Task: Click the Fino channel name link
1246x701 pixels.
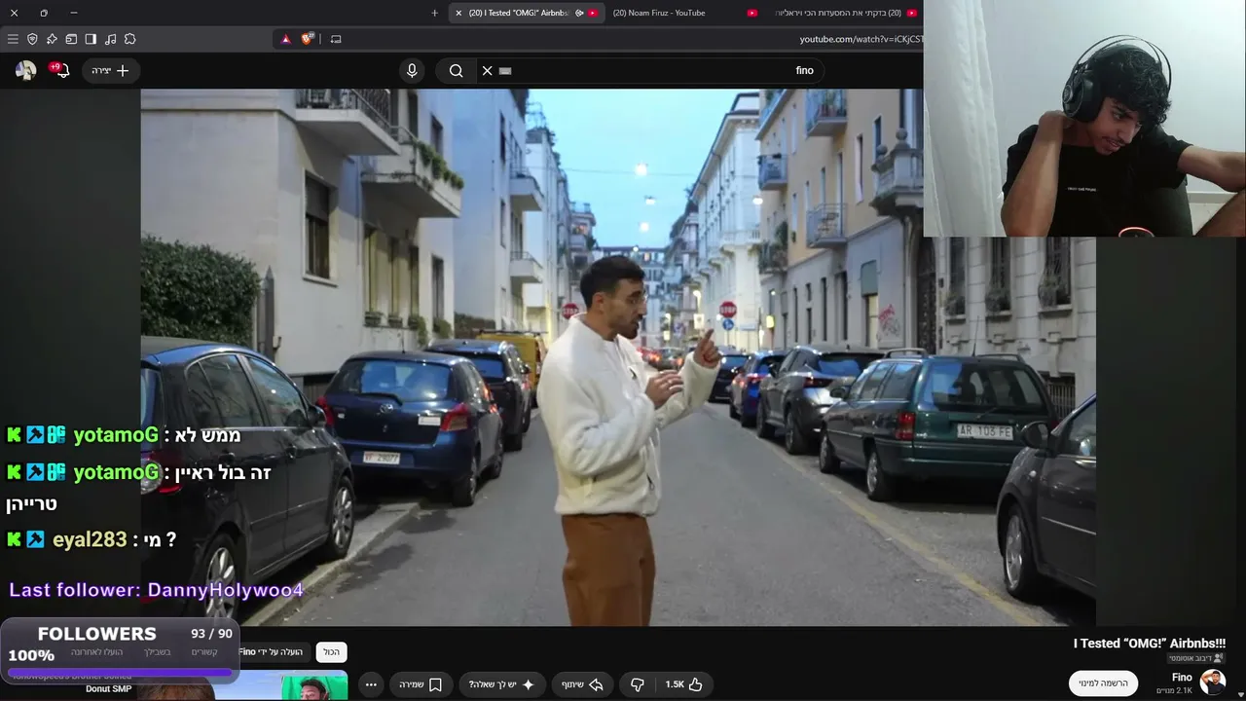Action: point(1182,677)
